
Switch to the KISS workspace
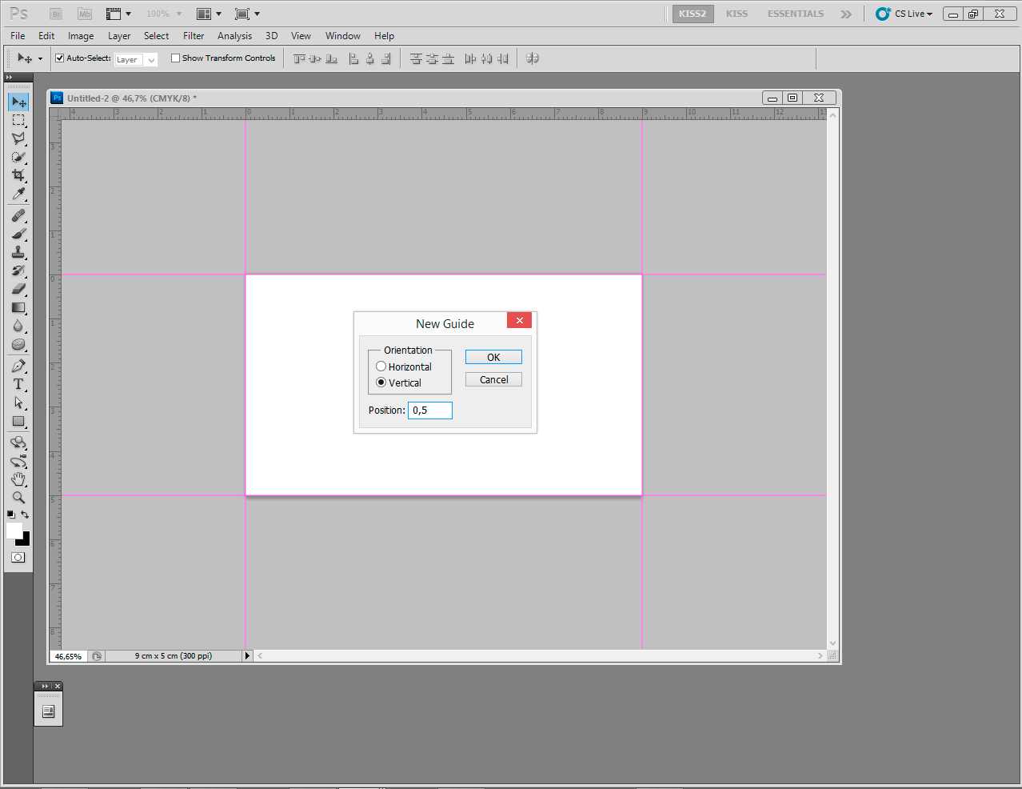coord(737,14)
